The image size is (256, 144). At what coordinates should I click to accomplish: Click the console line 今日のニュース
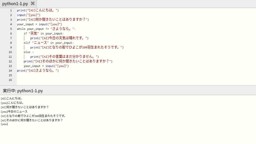14,111
